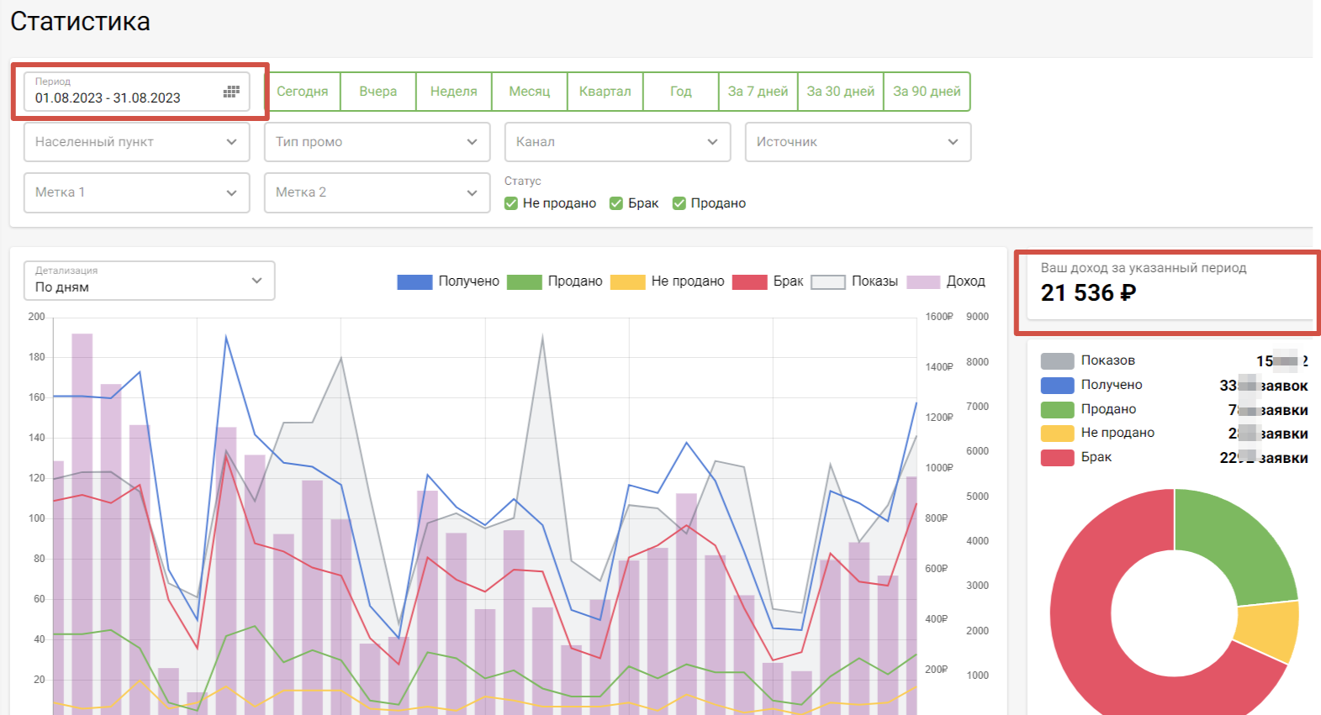Image resolution: width=1321 pixels, height=715 pixels.
Task: Uncheck the Брак status checkbox
Action: point(616,203)
